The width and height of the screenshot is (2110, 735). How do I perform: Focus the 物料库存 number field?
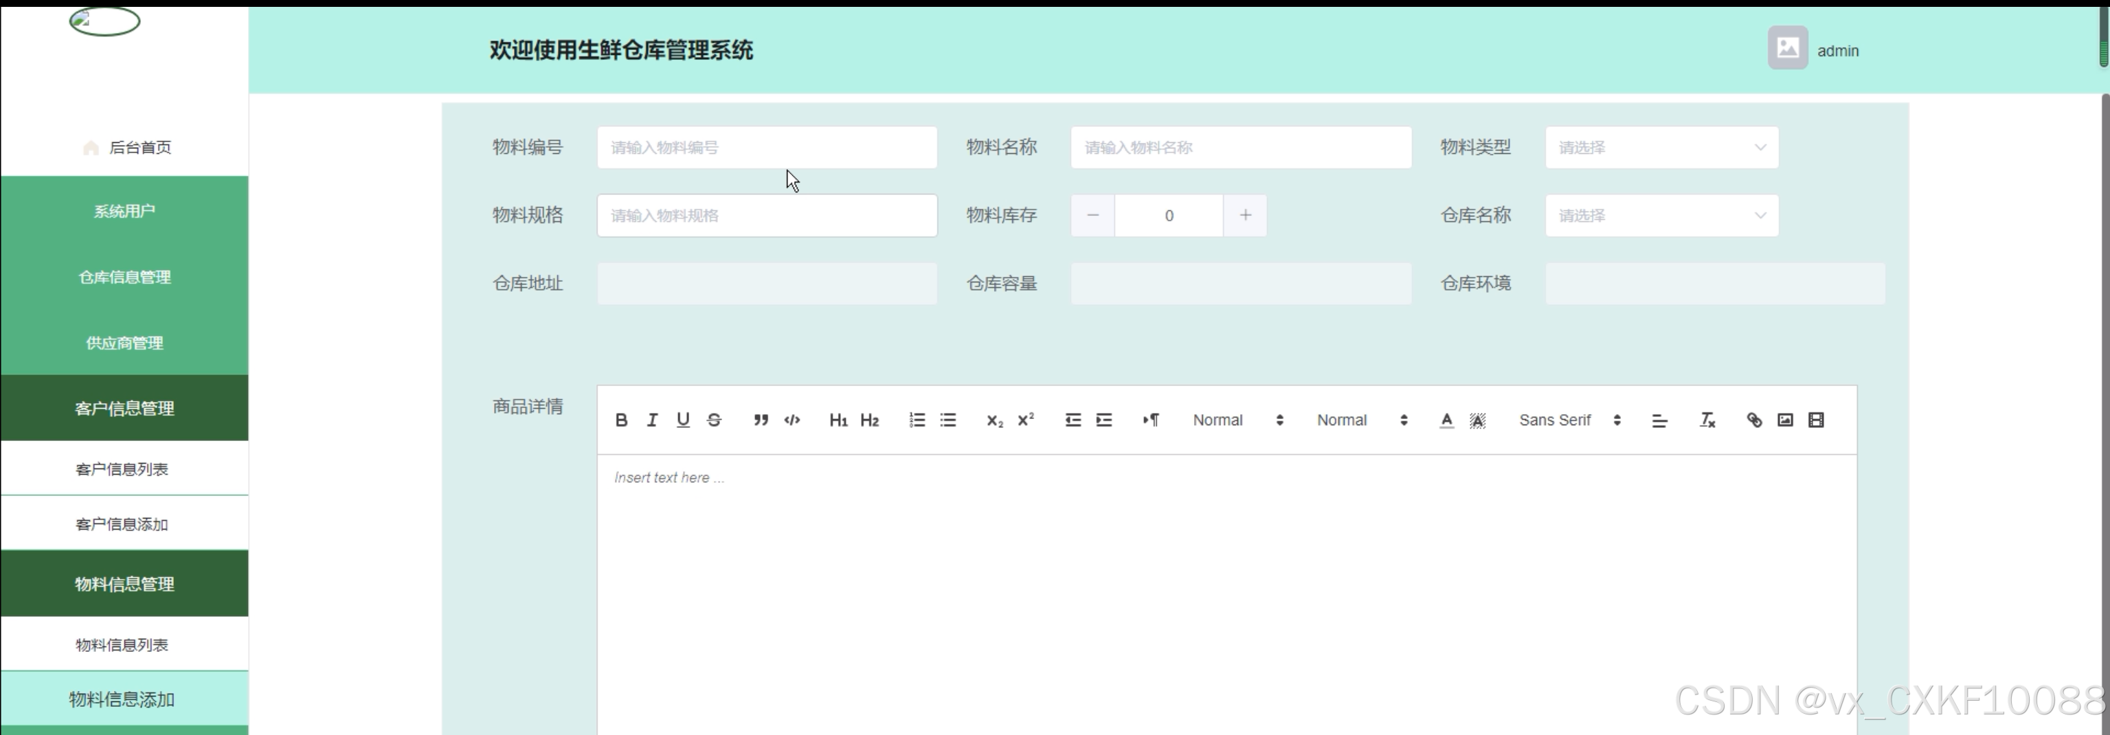click(x=1169, y=215)
